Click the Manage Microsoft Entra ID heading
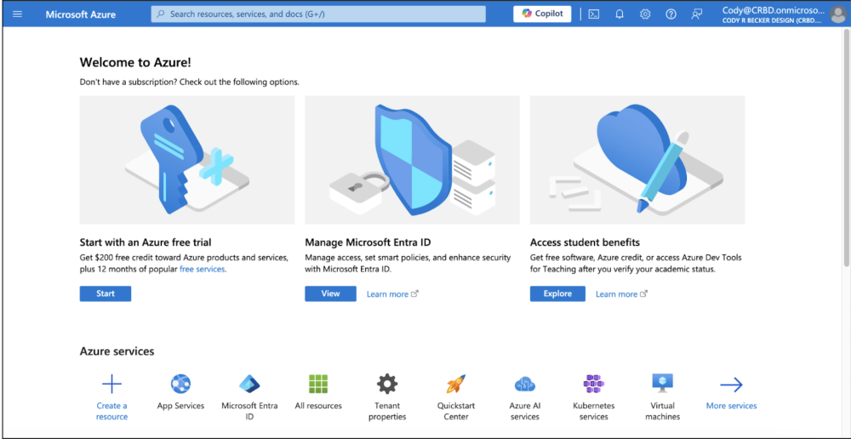The height and width of the screenshot is (439, 851). [x=368, y=242]
